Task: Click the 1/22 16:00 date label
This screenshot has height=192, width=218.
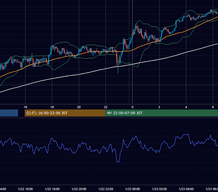Action: 25,189
